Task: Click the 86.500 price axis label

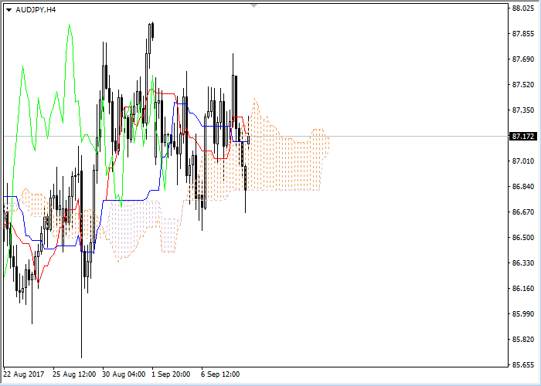Action: [x=523, y=238]
